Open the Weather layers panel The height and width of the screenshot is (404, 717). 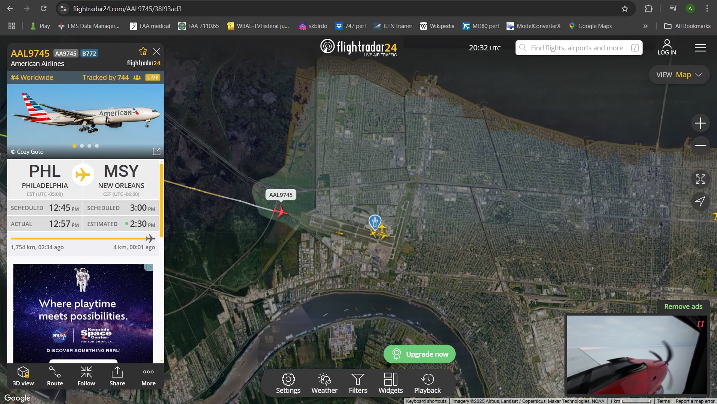(x=324, y=383)
